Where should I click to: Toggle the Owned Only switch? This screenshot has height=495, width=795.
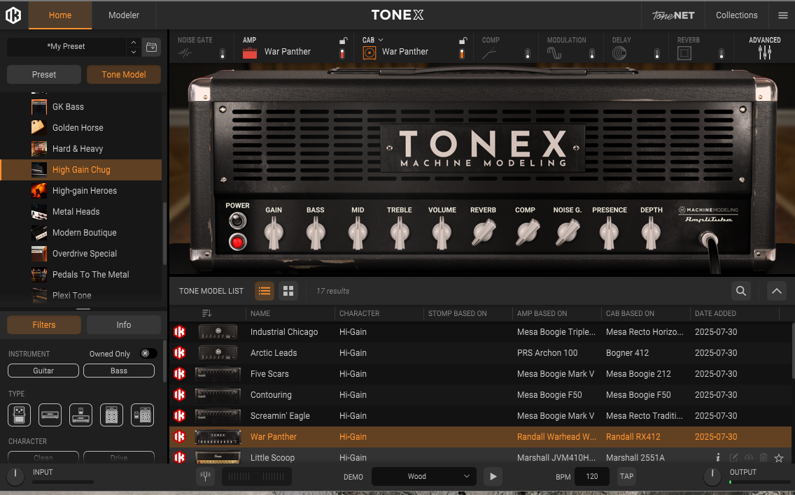coord(148,353)
